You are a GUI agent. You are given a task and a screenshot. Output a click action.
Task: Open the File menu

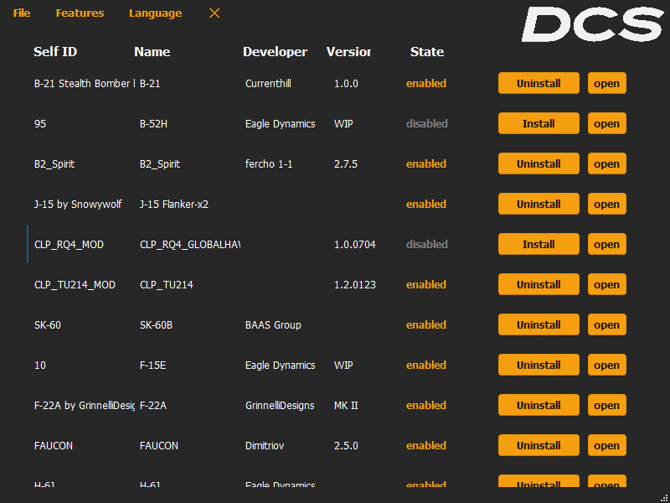[x=22, y=13]
